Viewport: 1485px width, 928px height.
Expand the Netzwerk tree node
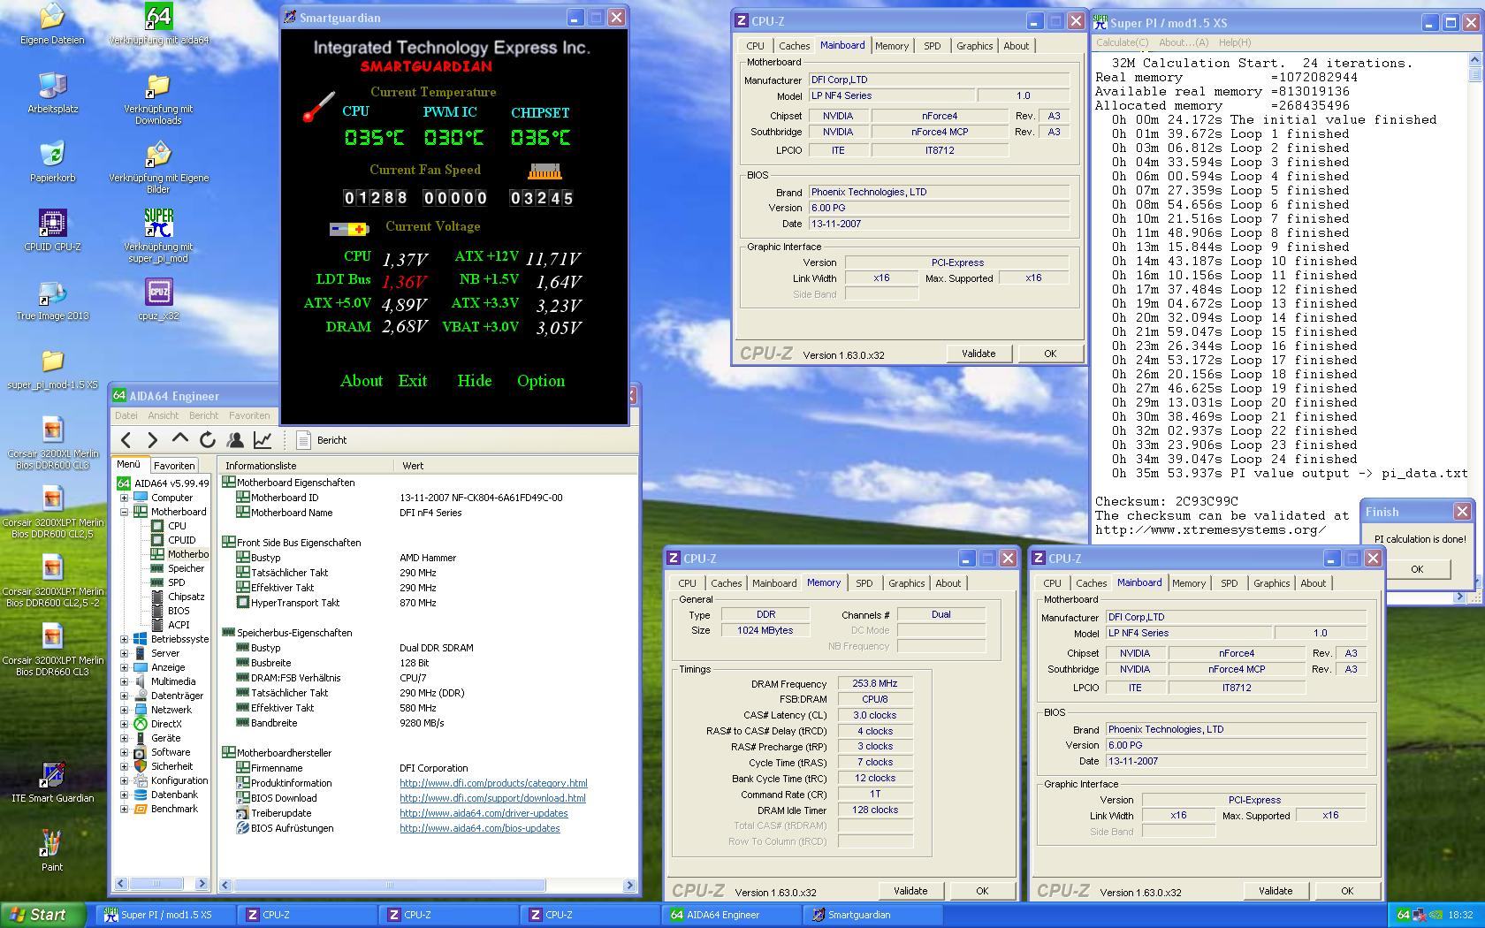click(x=125, y=710)
